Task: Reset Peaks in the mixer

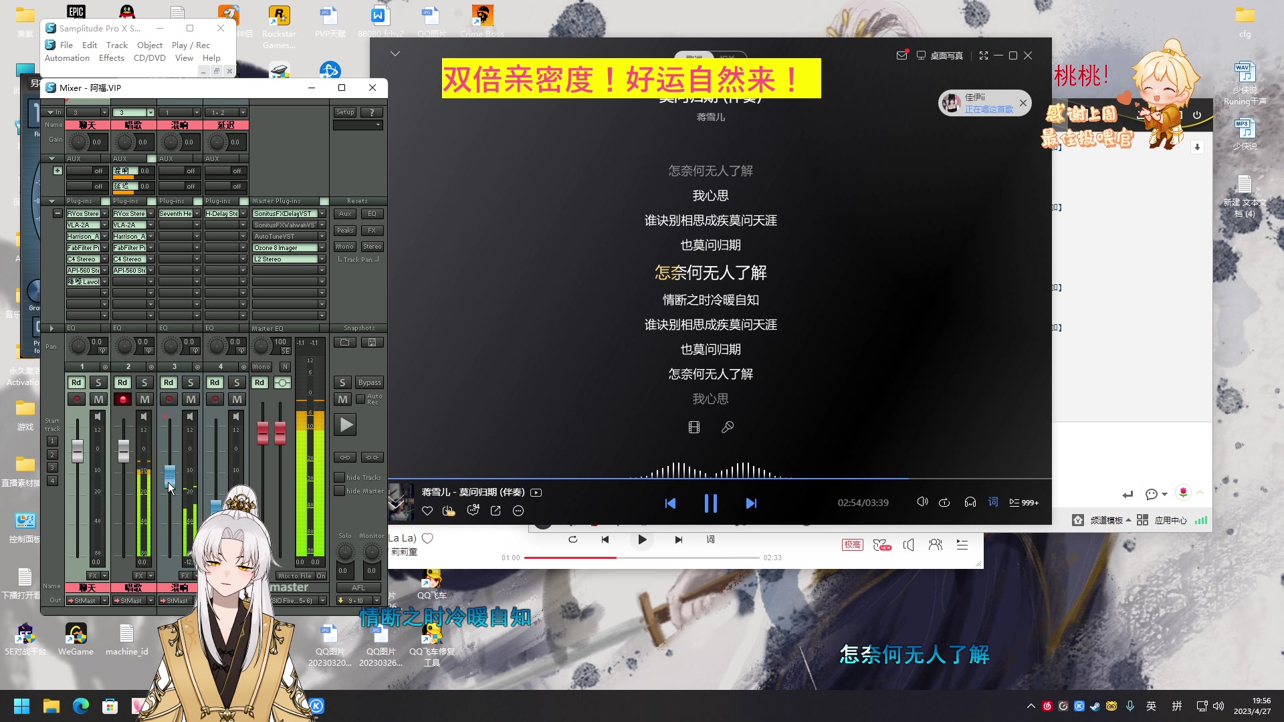Action: [345, 231]
